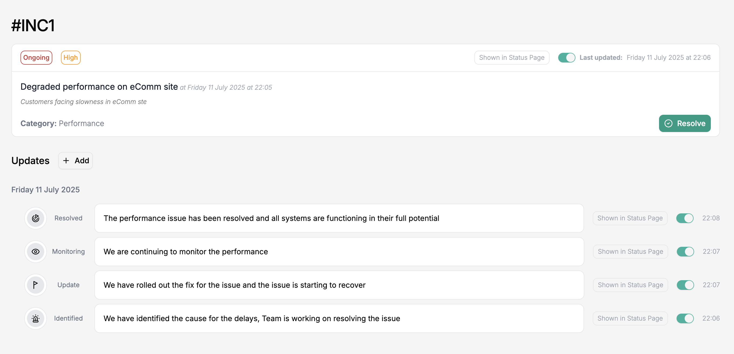The width and height of the screenshot is (734, 354).
Task: Open the identified the cause message box
Action: click(x=339, y=318)
